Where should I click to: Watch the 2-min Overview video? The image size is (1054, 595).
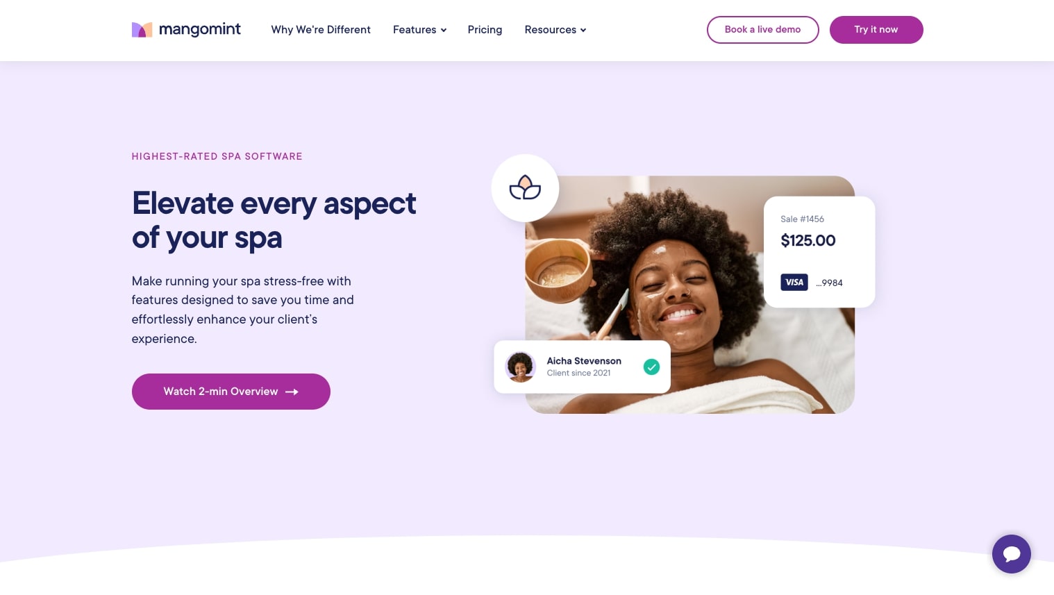click(231, 392)
